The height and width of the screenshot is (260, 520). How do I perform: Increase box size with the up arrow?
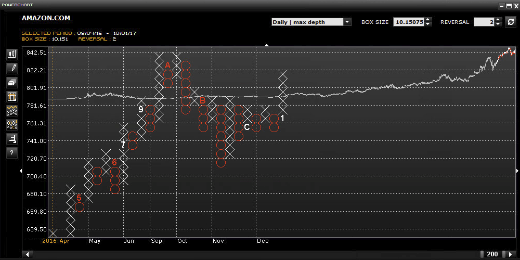click(x=428, y=20)
